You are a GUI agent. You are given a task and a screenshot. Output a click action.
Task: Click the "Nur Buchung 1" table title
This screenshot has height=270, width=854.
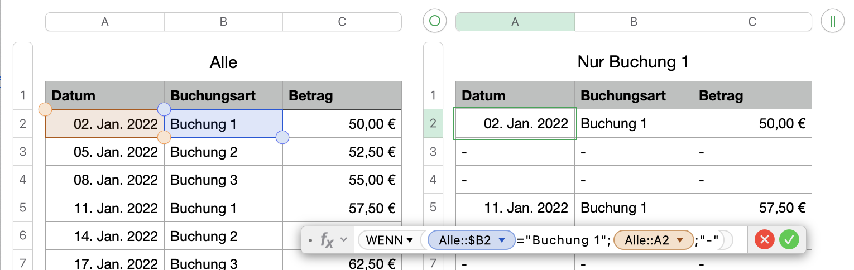point(633,62)
